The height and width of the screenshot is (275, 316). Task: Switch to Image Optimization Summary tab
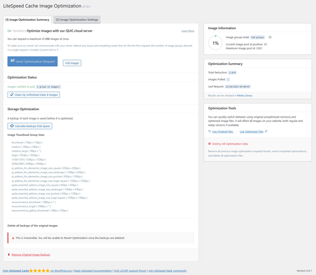point(27,20)
